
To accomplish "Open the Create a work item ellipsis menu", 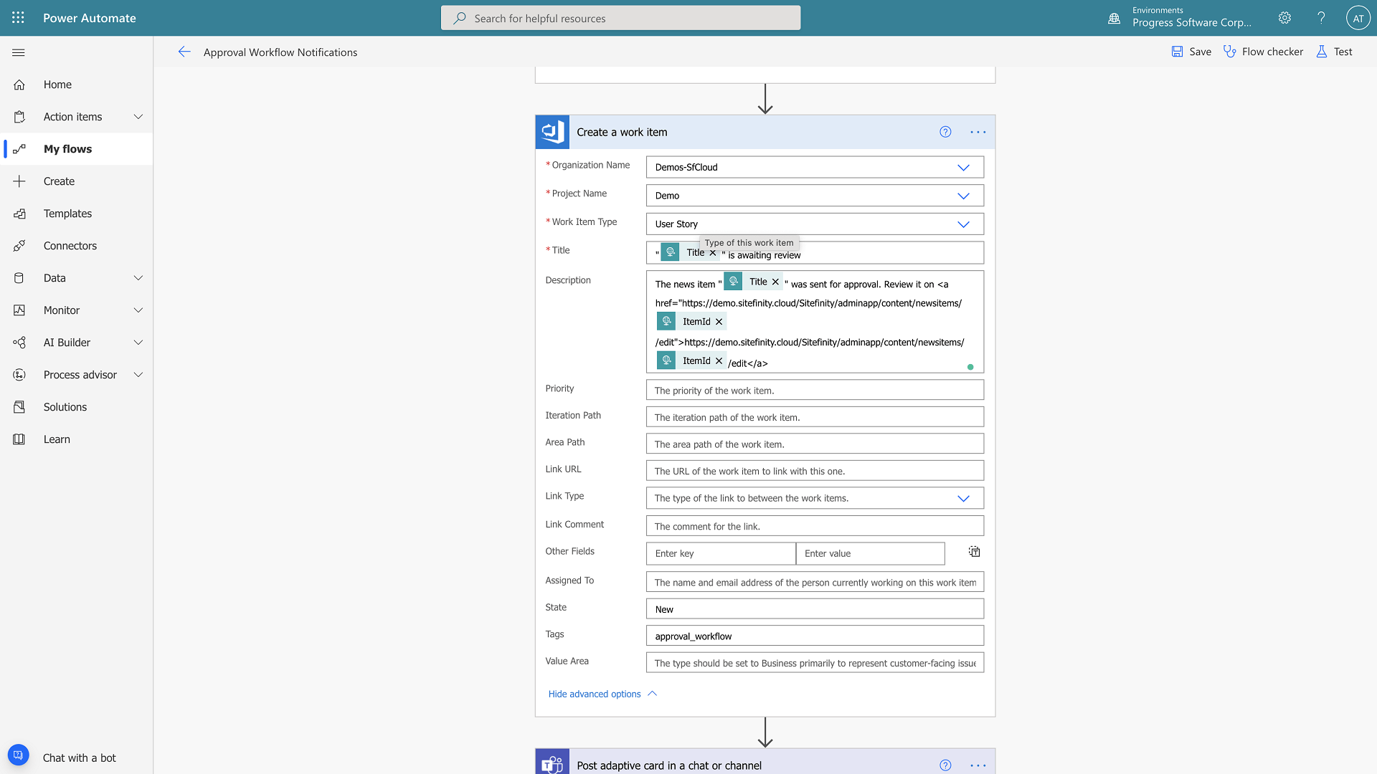I will click(978, 132).
